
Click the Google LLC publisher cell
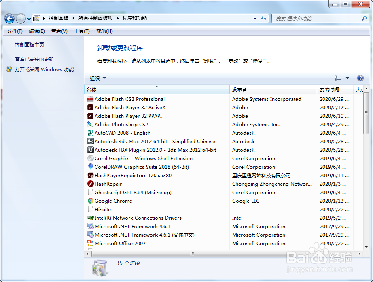click(x=246, y=201)
